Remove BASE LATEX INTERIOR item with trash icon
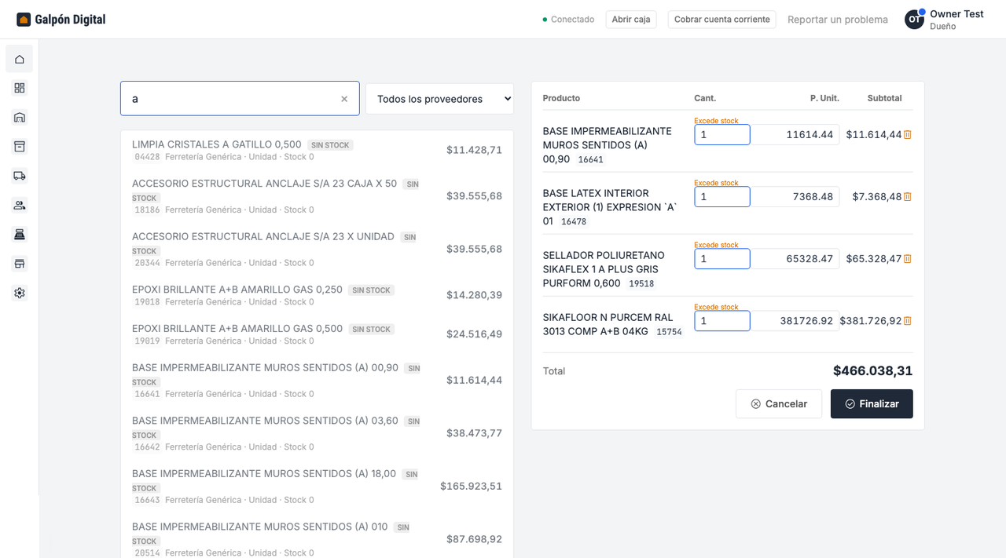1006x558 pixels. pos(908,197)
